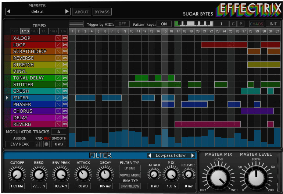283x194 pixels.
Task: Click the INIT button
Action: tap(273, 24)
